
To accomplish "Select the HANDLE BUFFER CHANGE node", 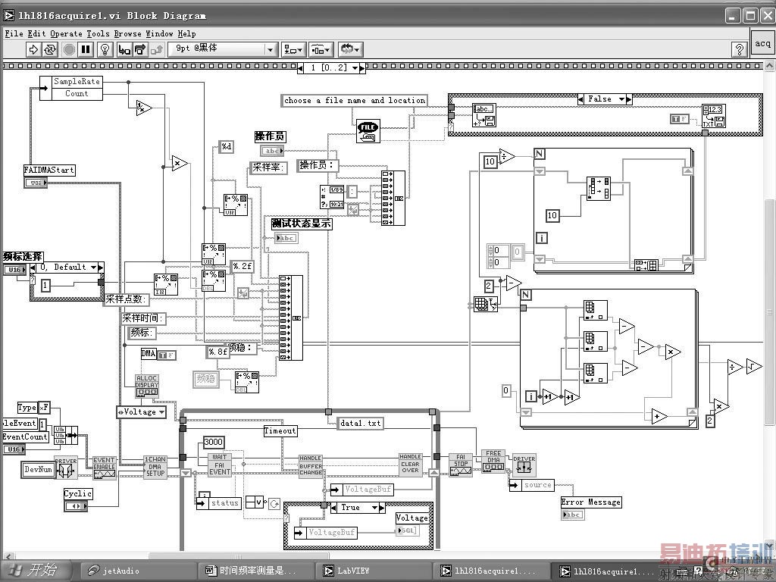I will (311, 466).
